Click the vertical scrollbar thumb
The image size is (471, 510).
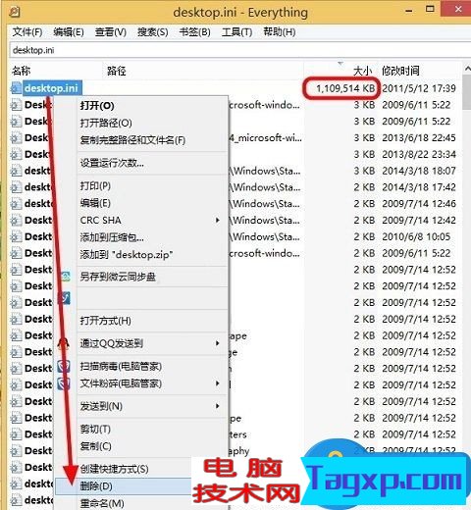[x=467, y=93]
